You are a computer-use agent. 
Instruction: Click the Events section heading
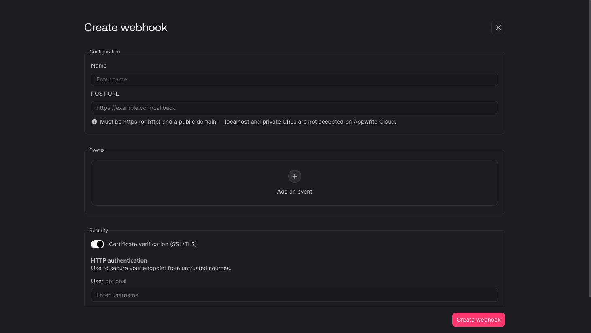97,150
